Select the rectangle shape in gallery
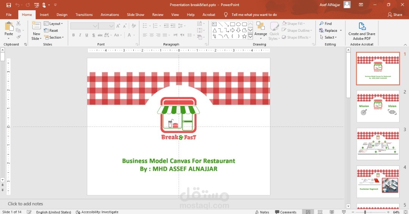This screenshot has height=214, width=409. point(233,24)
